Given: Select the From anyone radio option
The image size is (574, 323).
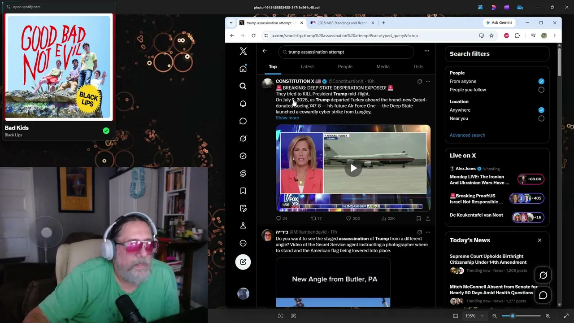Looking at the screenshot, I should click(541, 81).
